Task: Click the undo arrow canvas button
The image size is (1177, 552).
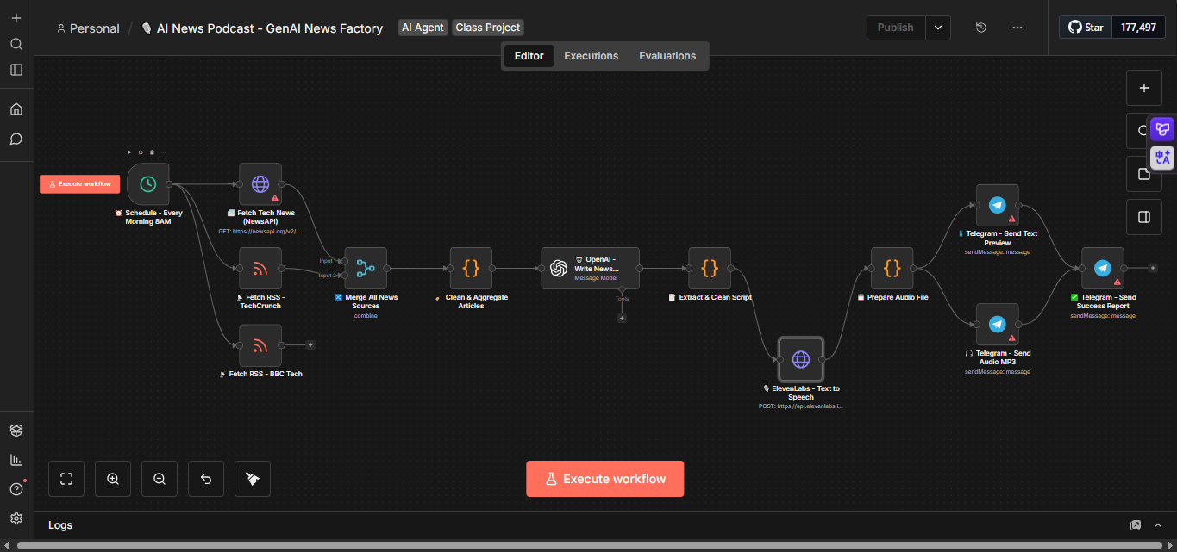Action: tap(206, 479)
